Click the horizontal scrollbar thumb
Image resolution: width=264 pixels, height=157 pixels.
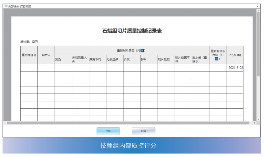tap(128, 123)
